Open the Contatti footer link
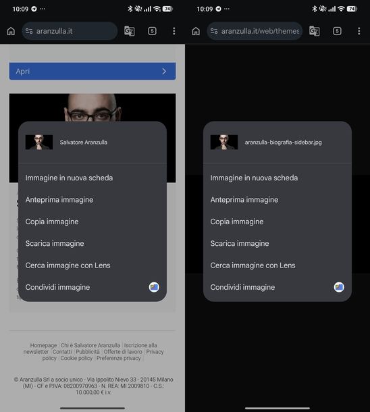 click(62, 352)
